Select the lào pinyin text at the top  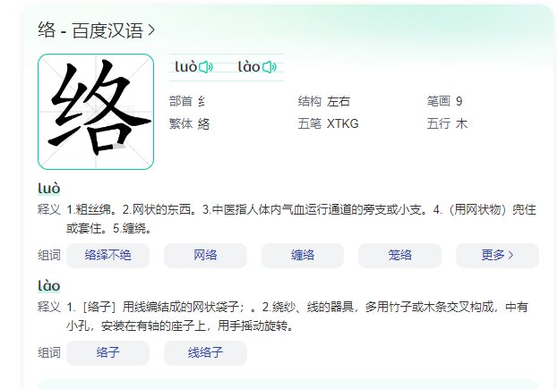[x=249, y=67]
